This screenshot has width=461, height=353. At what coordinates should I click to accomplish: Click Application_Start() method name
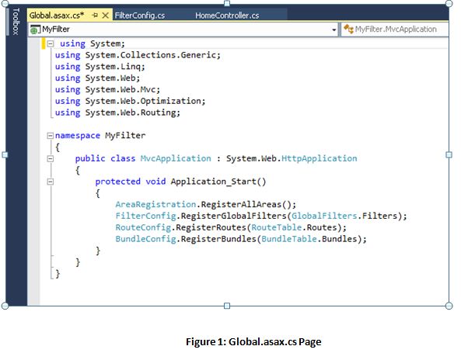tap(218, 182)
